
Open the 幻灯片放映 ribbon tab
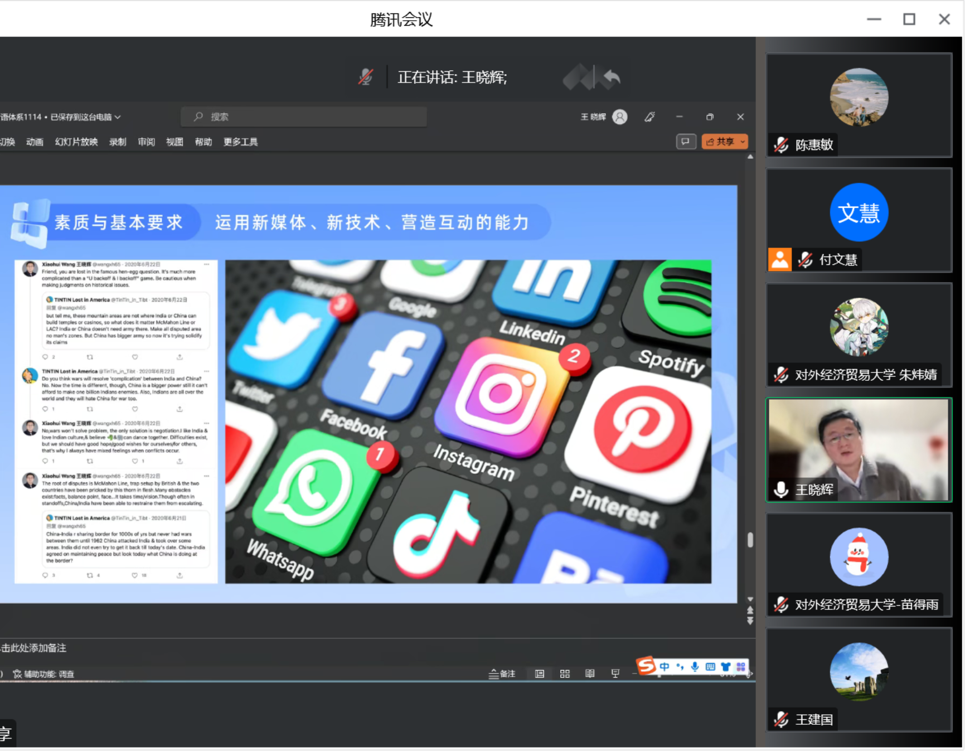point(76,142)
